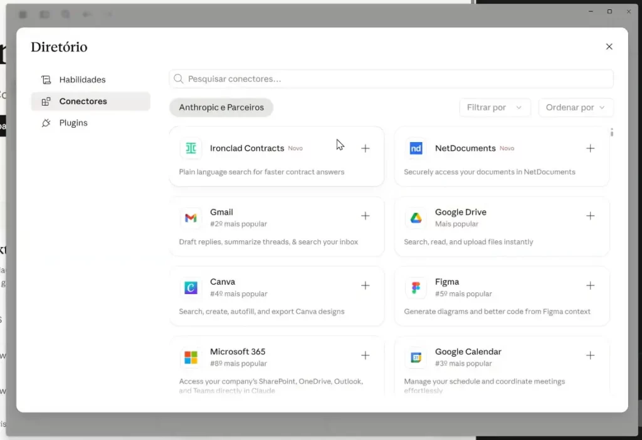Click 'Search, create, autofill, and export Canva designs'

click(261, 311)
